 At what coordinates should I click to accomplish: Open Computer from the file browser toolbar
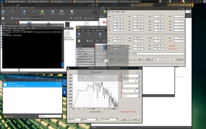point(62,12)
